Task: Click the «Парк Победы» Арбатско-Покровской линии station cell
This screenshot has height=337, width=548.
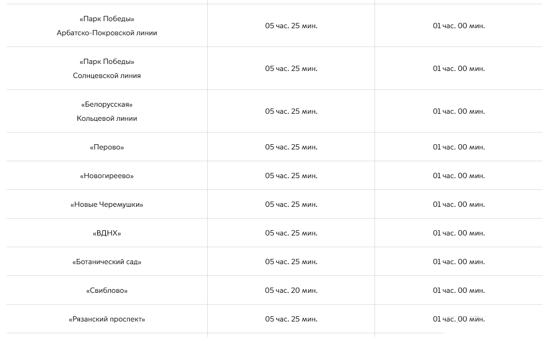Action: click(107, 26)
